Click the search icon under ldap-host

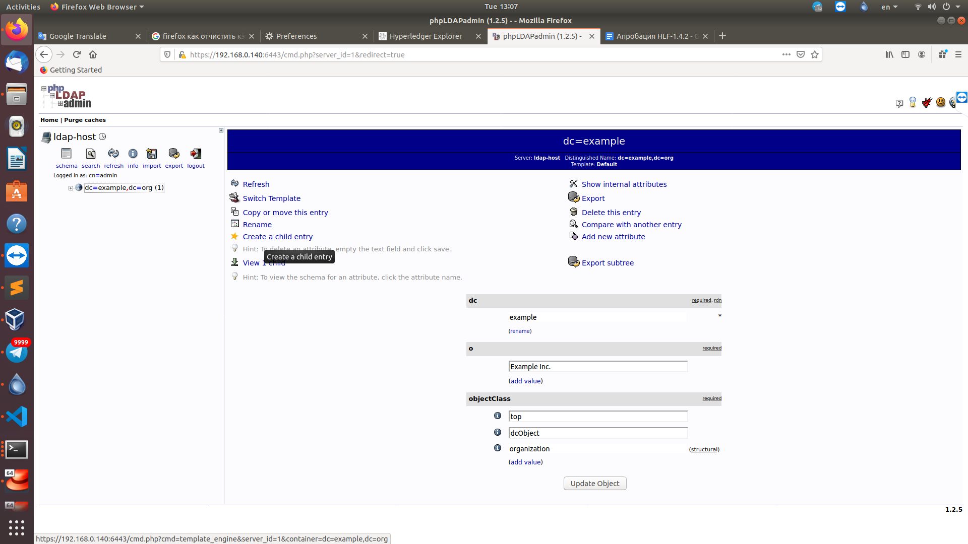[x=91, y=154]
